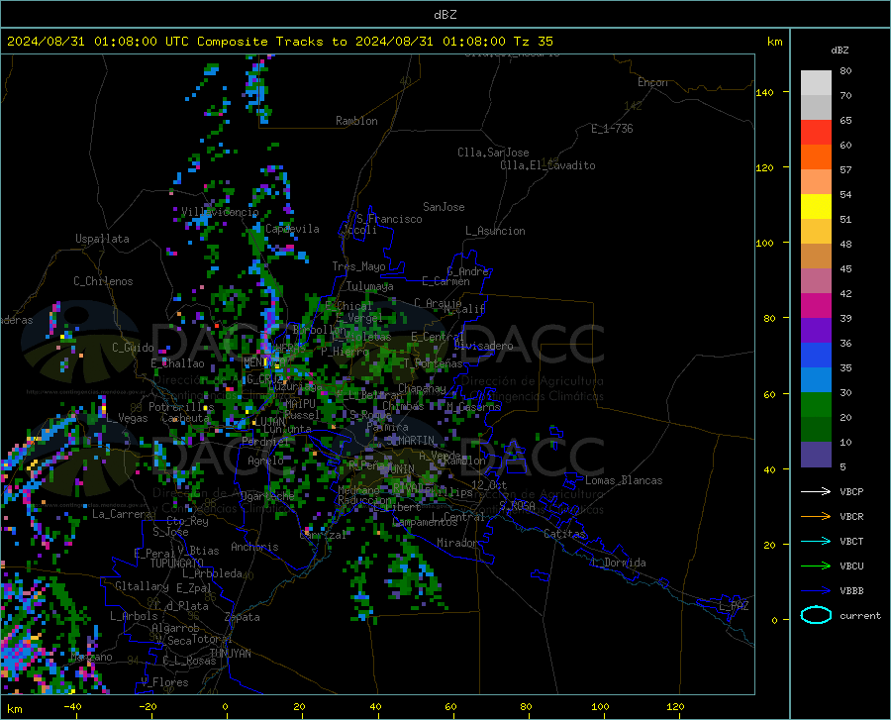This screenshot has width=891, height=720.
Task: Click the Lomas_Blancas map label
Action: pos(624,480)
